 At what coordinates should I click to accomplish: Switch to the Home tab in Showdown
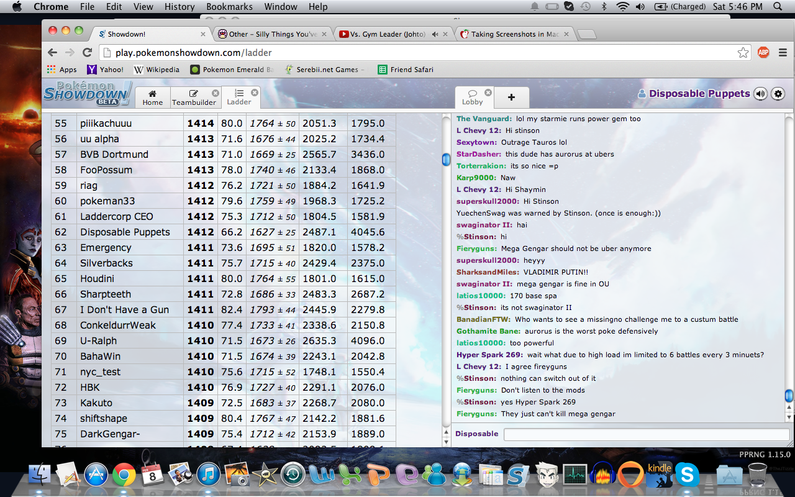[x=152, y=98]
